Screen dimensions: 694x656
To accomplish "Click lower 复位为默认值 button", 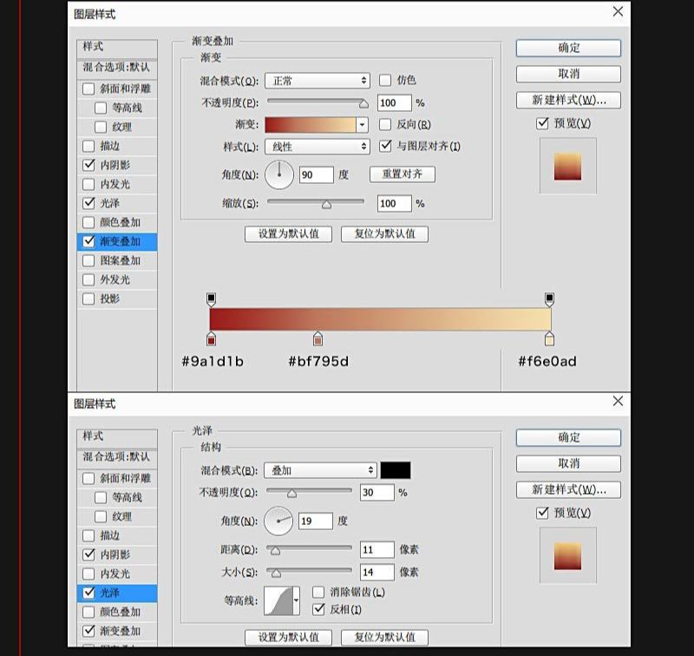I will 384,638.
